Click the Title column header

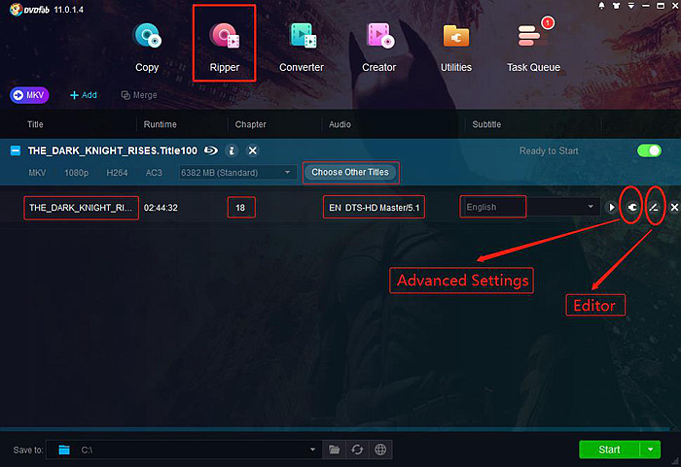point(35,124)
